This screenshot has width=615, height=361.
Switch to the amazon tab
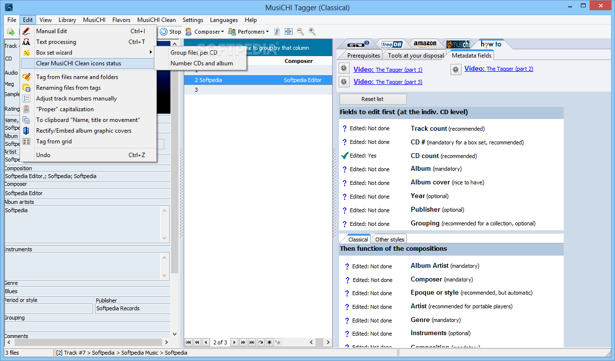coord(424,44)
